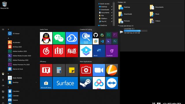Open the red camera shutter tile

tap(86, 70)
